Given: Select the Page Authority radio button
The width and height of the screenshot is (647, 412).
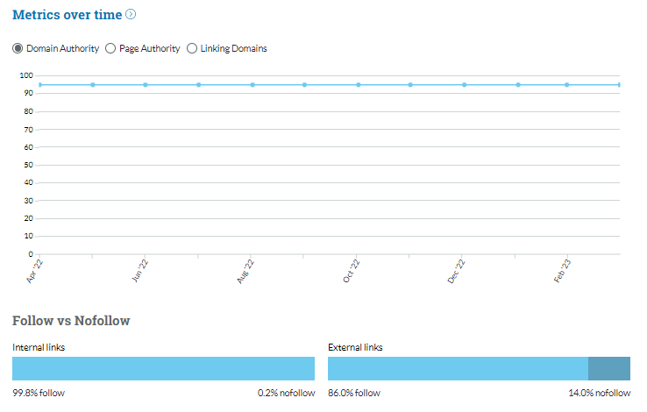Looking at the screenshot, I should point(110,48).
